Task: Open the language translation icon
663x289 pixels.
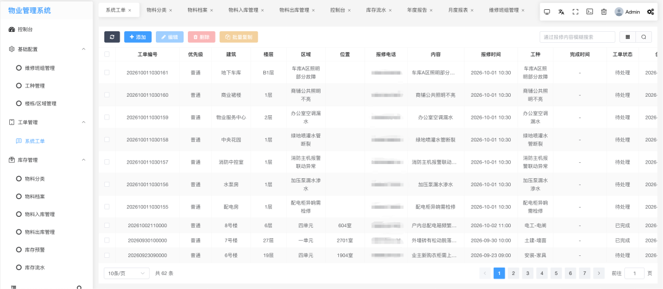Action: (561, 12)
